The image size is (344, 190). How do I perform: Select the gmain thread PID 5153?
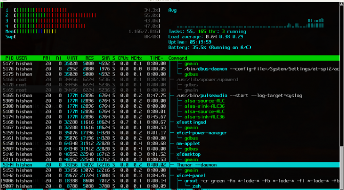tap(170, 170)
